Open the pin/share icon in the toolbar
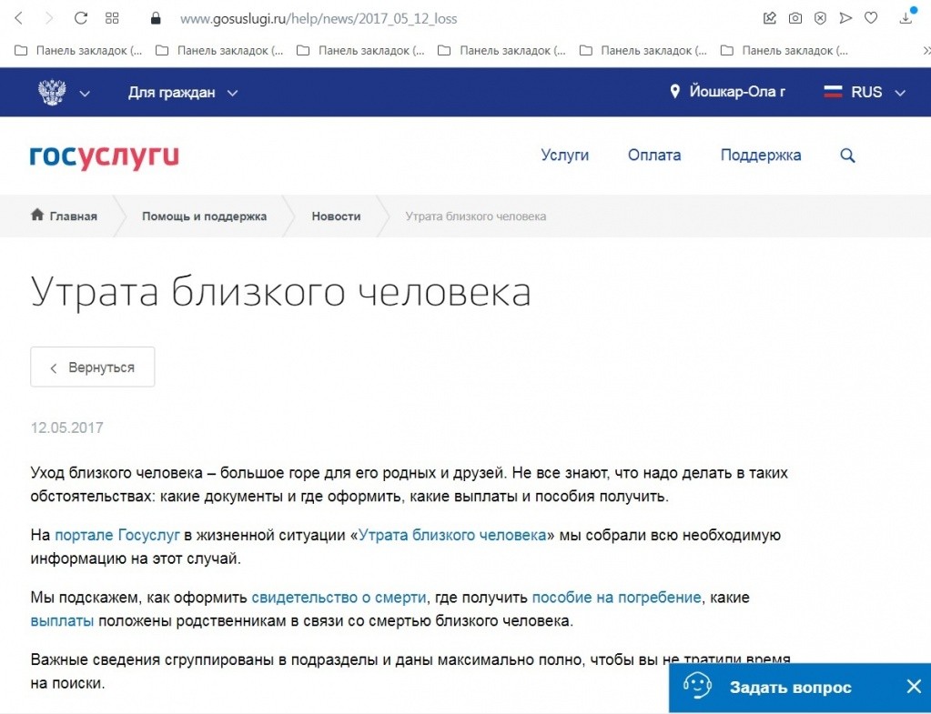 769,17
